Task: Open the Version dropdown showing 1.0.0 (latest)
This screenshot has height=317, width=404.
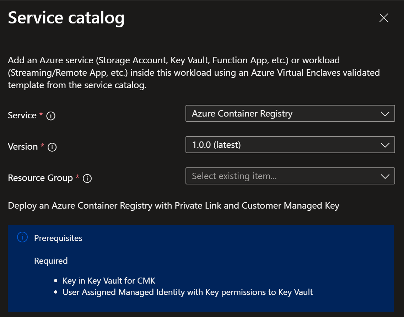Action: click(290, 145)
